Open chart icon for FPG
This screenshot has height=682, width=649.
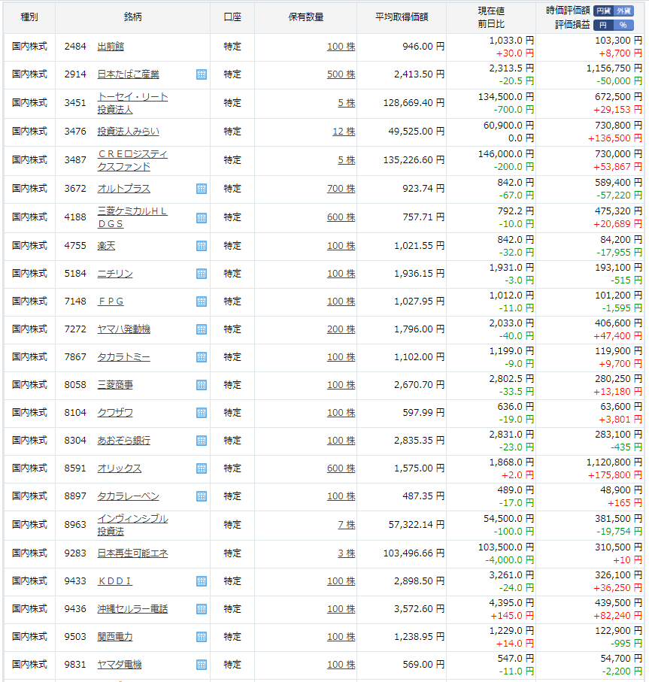click(202, 302)
